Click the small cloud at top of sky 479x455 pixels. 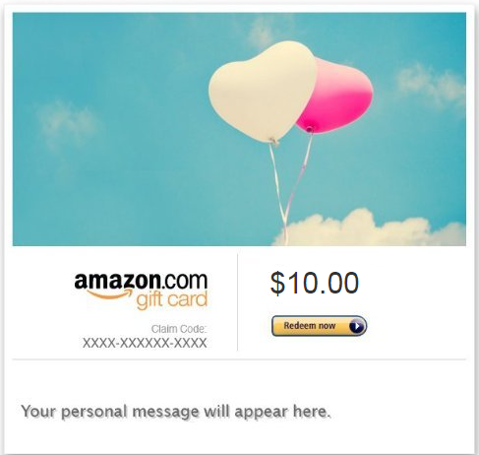click(x=263, y=31)
